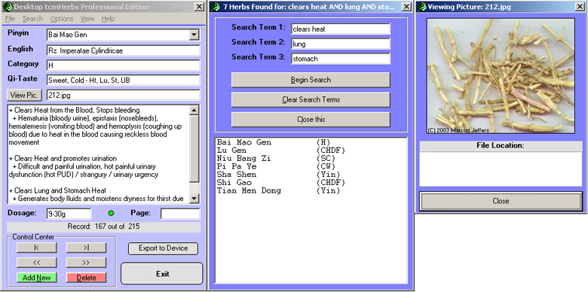Screen dimensions: 588x292
Task: Open the File menu
Action: (x=10, y=19)
